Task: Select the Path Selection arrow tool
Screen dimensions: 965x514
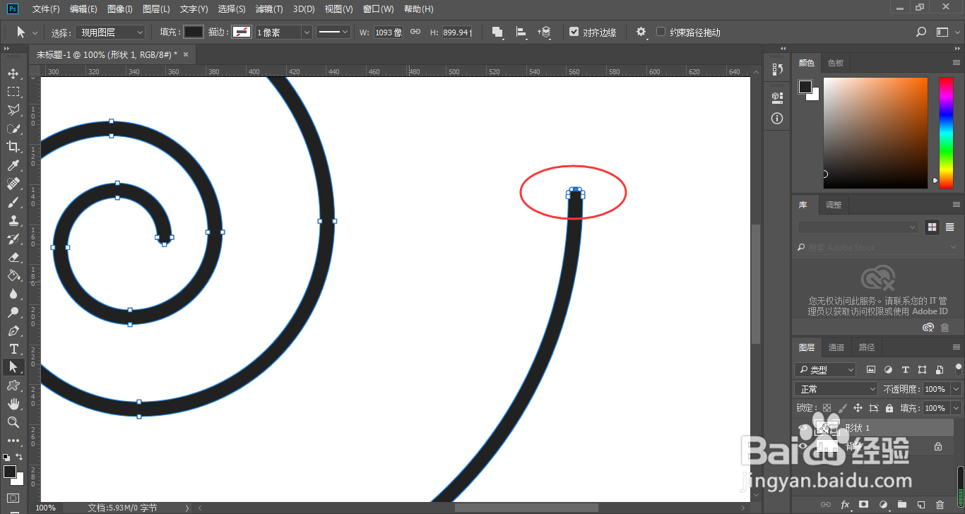Action: point(13,367)
